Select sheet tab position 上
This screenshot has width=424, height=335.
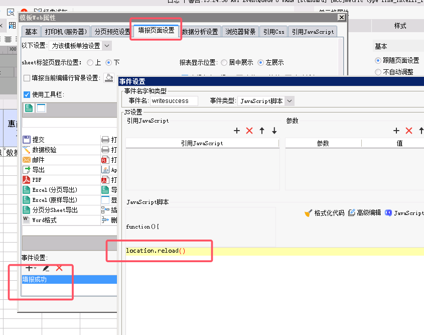click(x=90, y=62)
